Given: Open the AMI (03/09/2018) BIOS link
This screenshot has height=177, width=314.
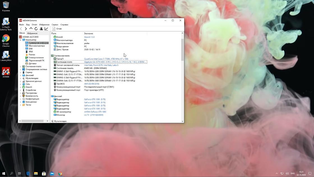Looking at the screenshot, I should pos(91,84).
